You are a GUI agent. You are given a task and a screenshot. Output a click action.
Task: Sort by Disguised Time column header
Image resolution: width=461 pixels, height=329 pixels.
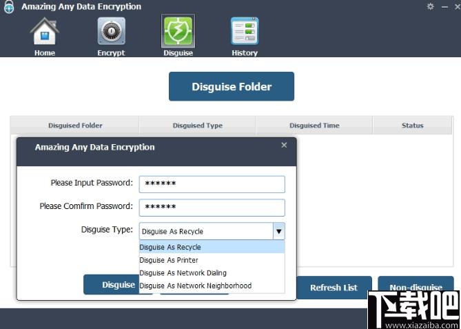(314, 126)
